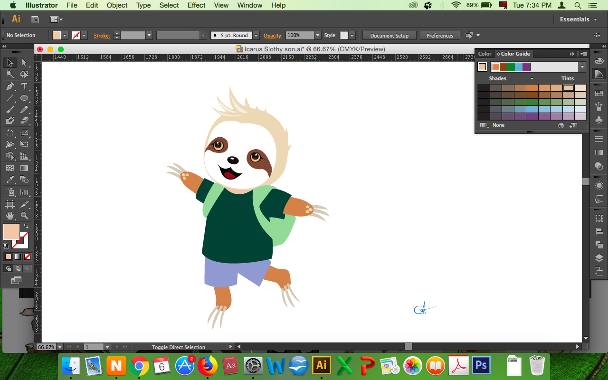
Task: Open the stroke color dropdown in control bar
Action: coord(85,36)
